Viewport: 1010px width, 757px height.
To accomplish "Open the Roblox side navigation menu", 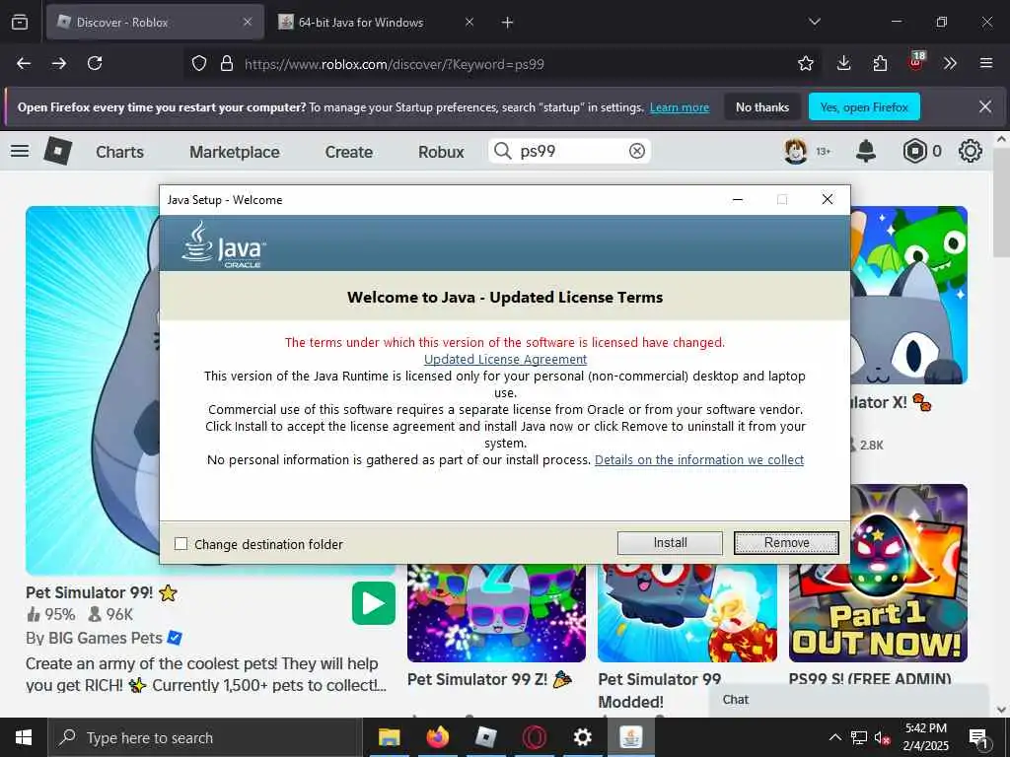I will tap(20, 151).
